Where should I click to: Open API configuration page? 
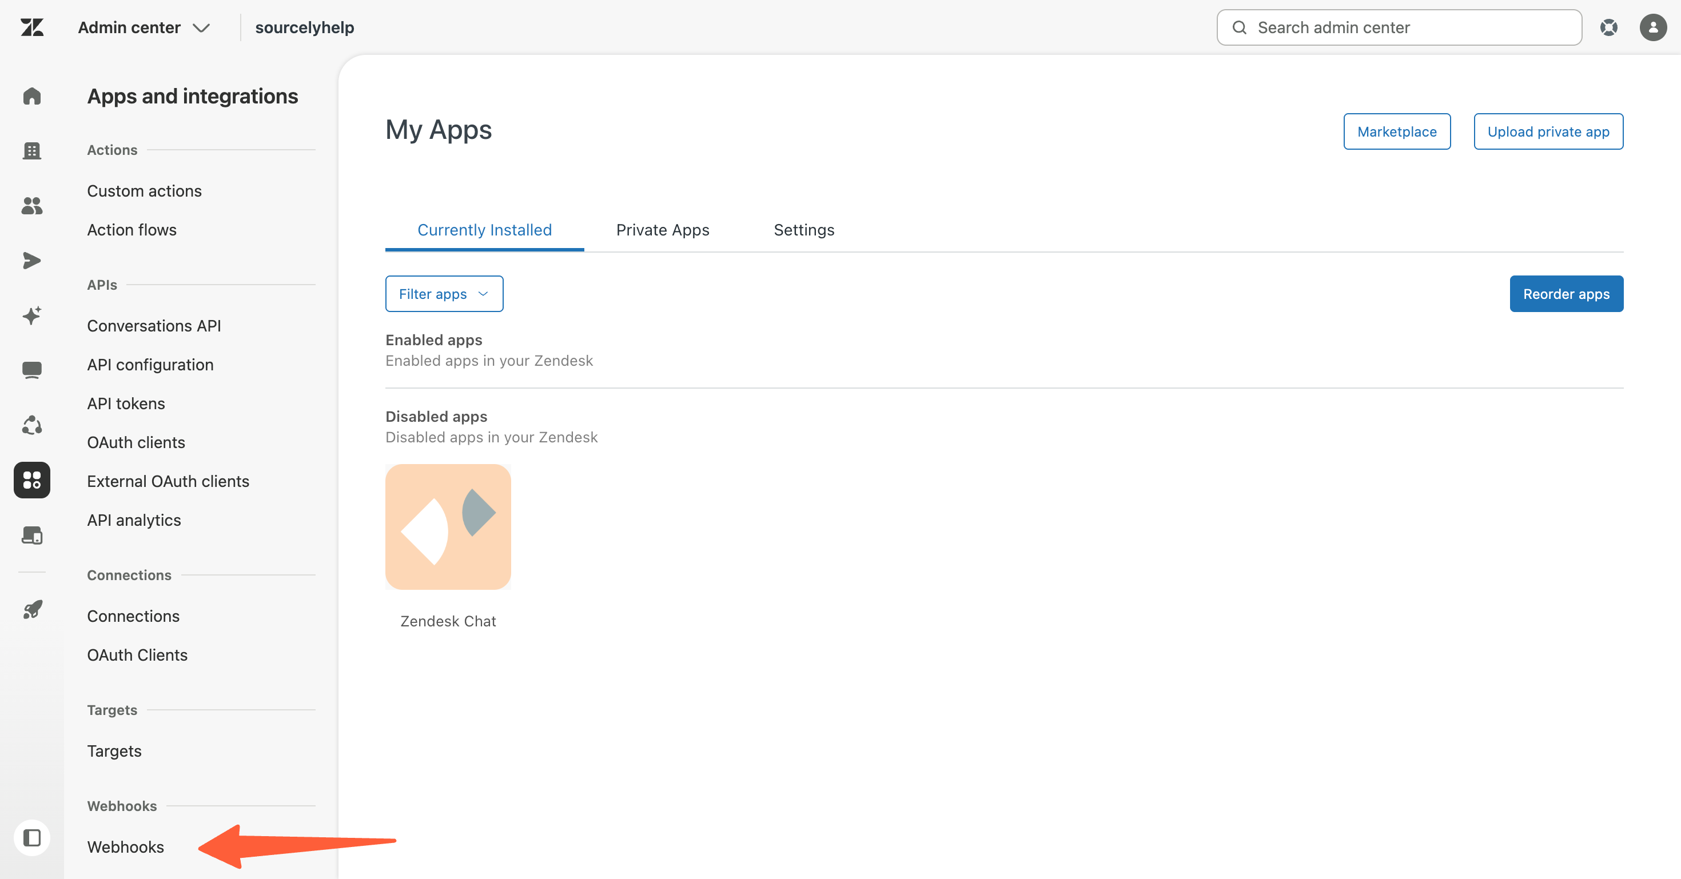pyautogui.click(x=150, y=365)
